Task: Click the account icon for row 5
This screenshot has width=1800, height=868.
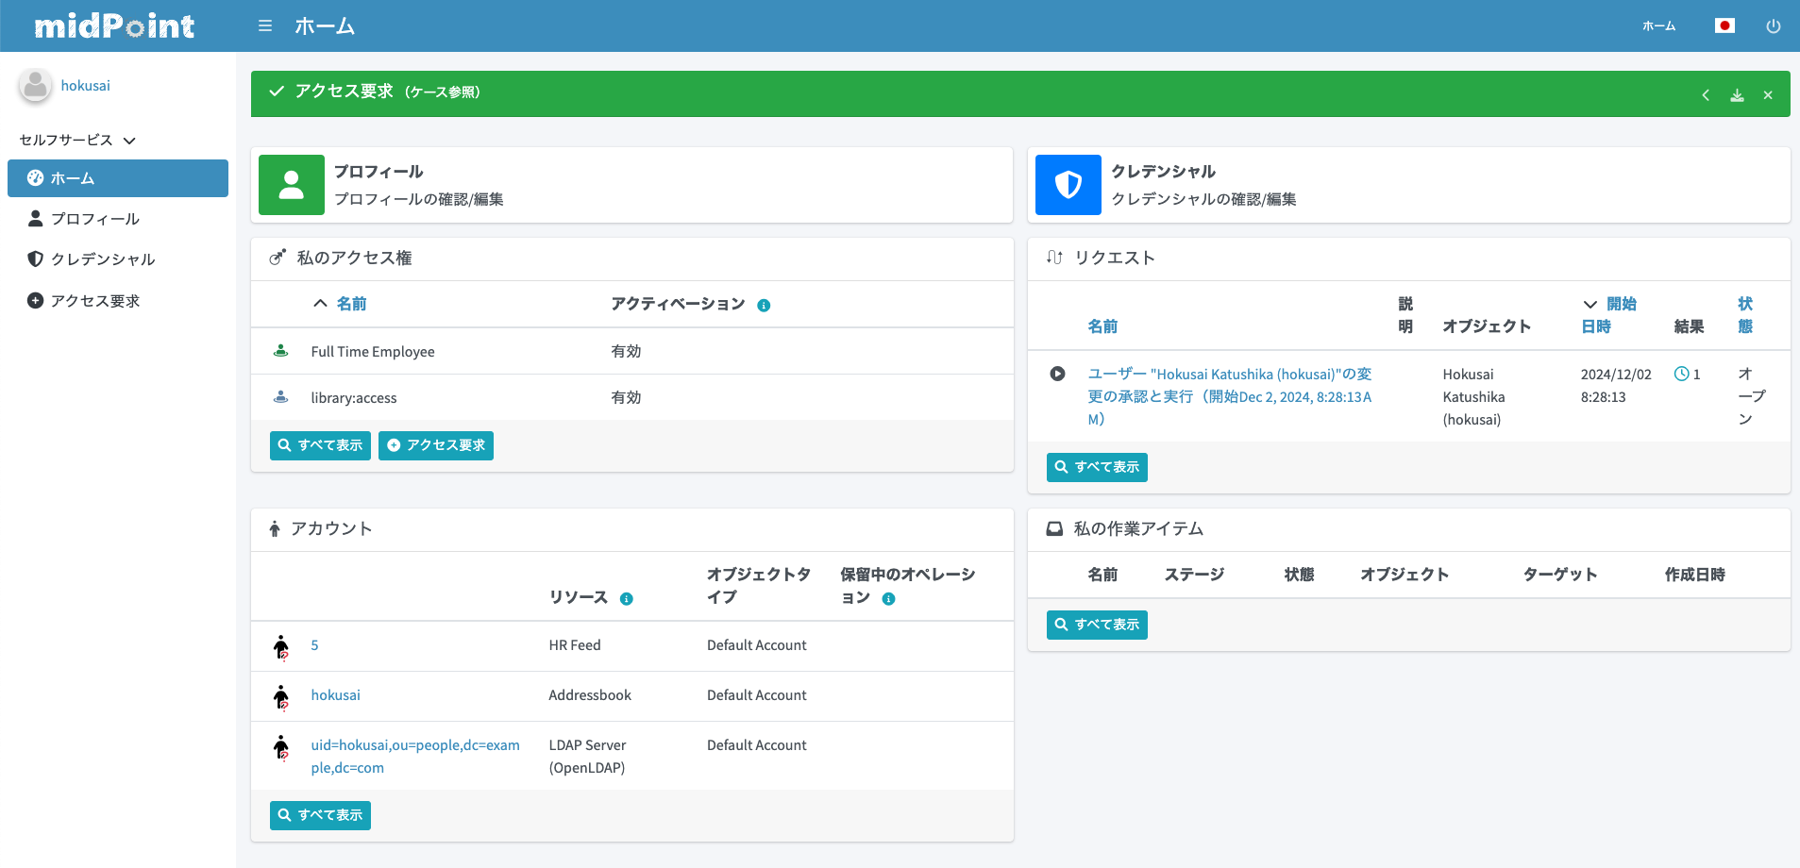Action: [281, 646]
